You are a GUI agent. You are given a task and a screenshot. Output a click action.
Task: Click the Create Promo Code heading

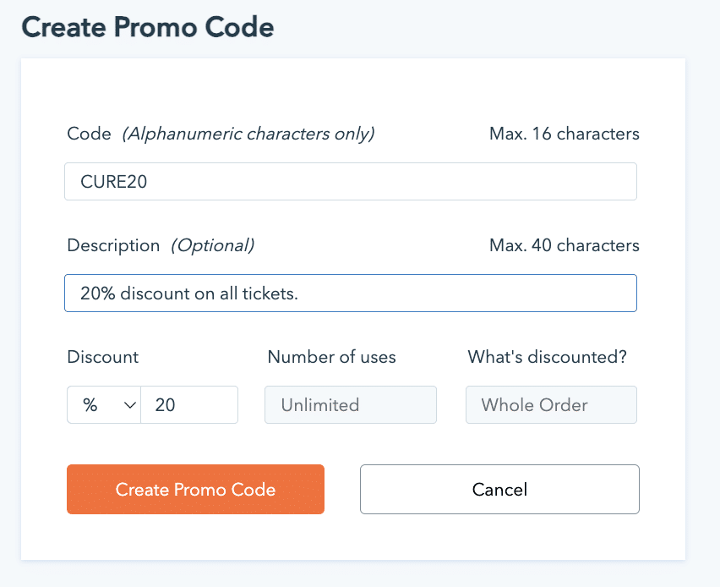(x=147, y=27)
